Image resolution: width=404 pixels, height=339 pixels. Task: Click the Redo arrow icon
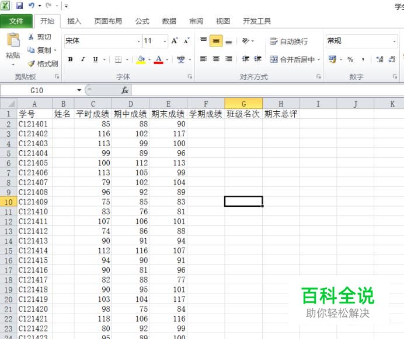pyautogui.click(x=48, y=5)
